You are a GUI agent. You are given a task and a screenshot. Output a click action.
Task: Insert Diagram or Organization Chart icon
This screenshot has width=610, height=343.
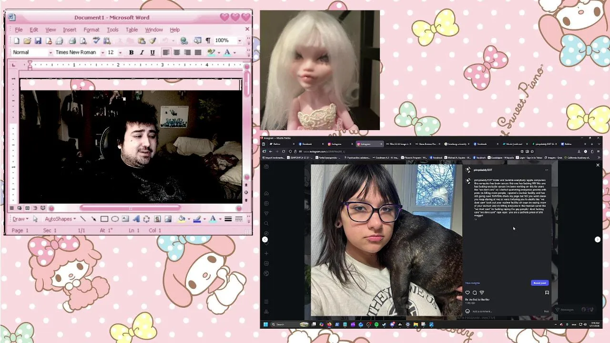pos(146,219)
